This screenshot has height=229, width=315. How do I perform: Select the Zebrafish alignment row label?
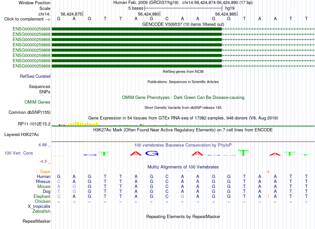point(41,211)
